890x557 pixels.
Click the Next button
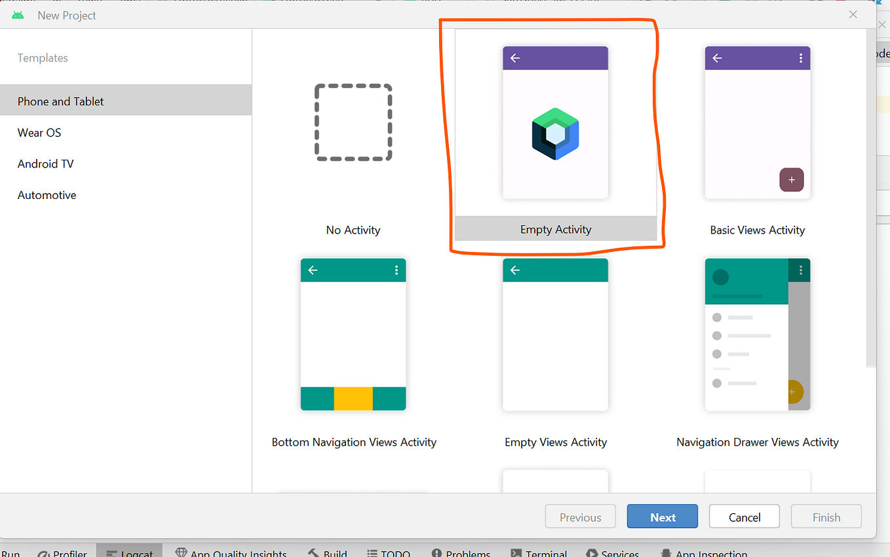pos(662,516)
